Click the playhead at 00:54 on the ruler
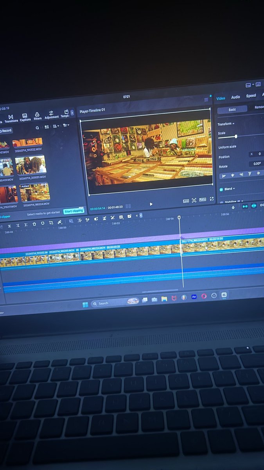 [x=179, y=217]
